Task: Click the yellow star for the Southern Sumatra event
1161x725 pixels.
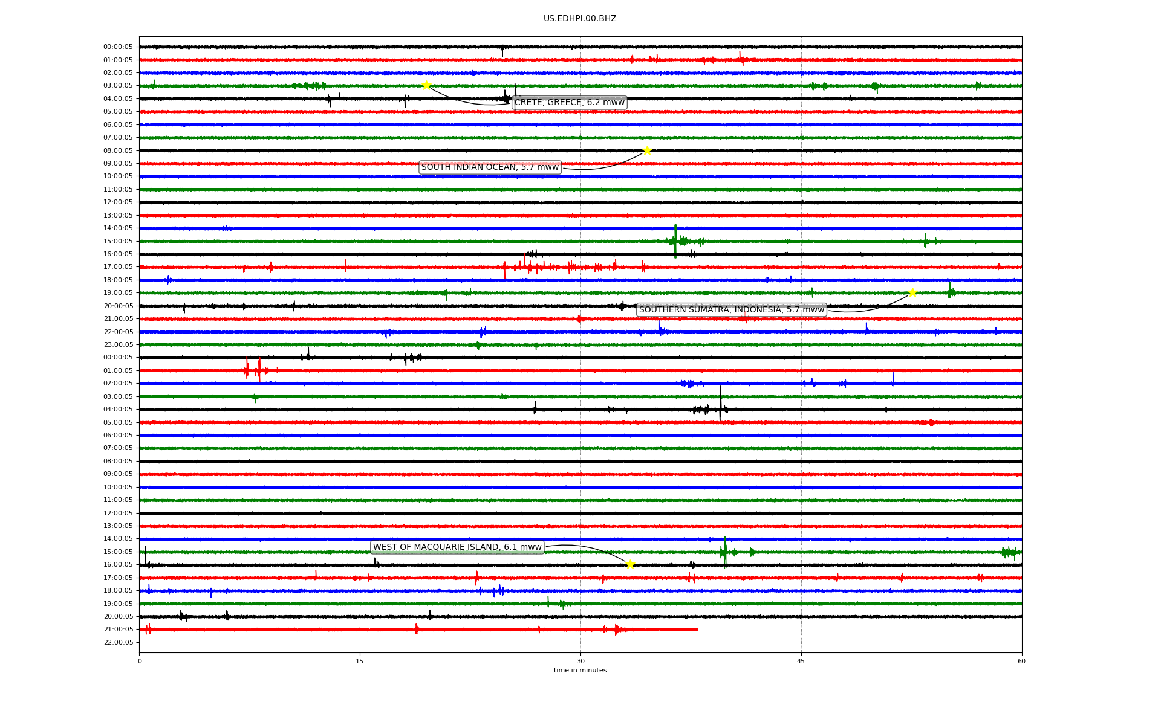Action: pyautogui.click(x=912, y=293)
